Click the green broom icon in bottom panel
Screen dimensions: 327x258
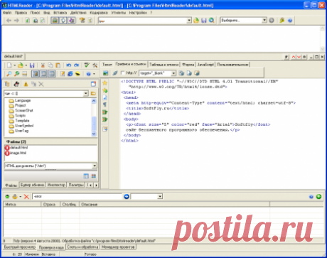(x=7, y=196)
